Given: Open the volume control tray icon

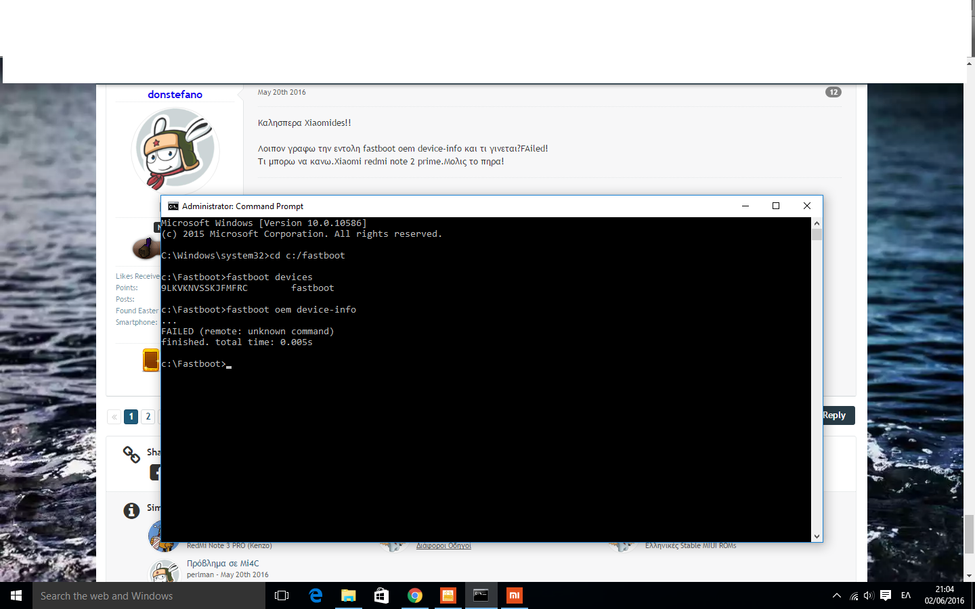Looking at the screenshot, I should (x=869, y=595).
